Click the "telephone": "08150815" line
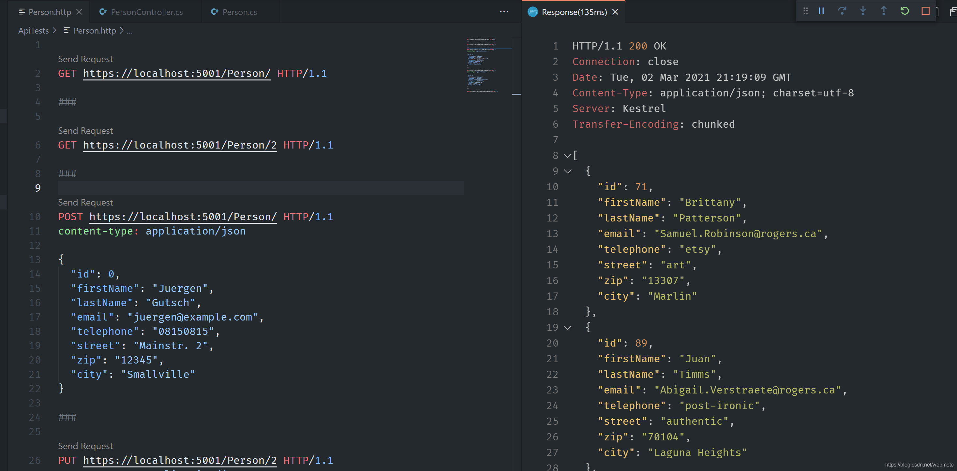Screen dimensions: 957x471 (x=145, y=332)
